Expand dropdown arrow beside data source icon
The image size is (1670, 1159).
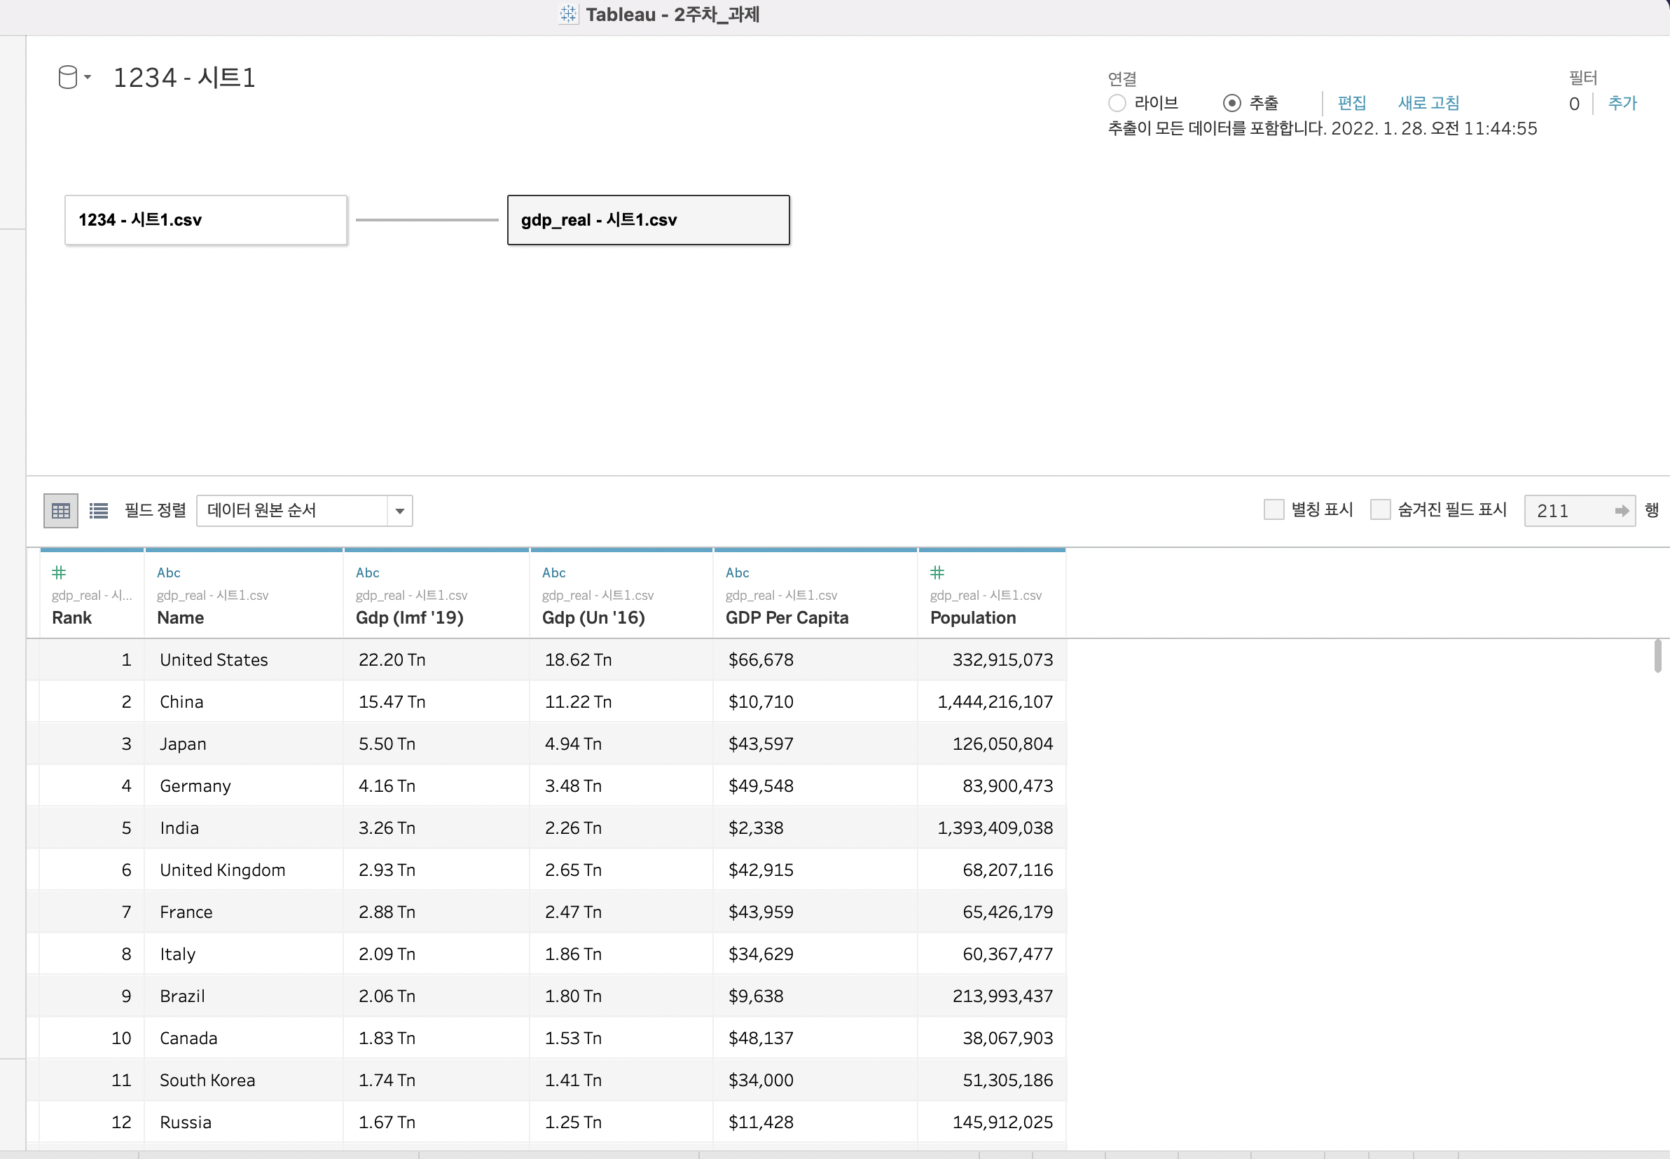tap(88, 77)
